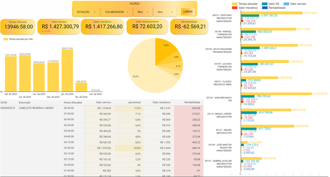Screen dimensions: 330x177
Task: Click the Rentabilidade legend swatch
Action: pos(265,8)
